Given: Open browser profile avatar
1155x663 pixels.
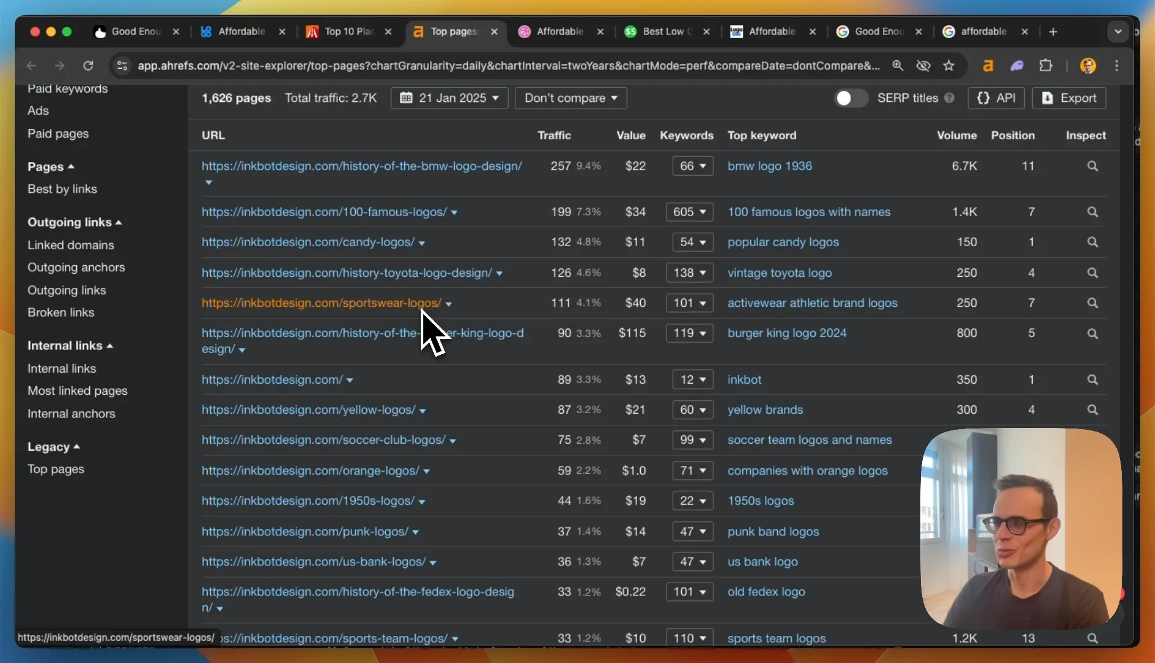Looking at the screenshot, I should click(x=1088, y=66).
